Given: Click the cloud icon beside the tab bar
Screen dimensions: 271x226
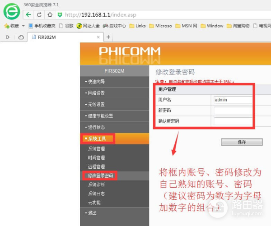Looking at the screenshot, I should pyautogui.click(x=21, y=37).
